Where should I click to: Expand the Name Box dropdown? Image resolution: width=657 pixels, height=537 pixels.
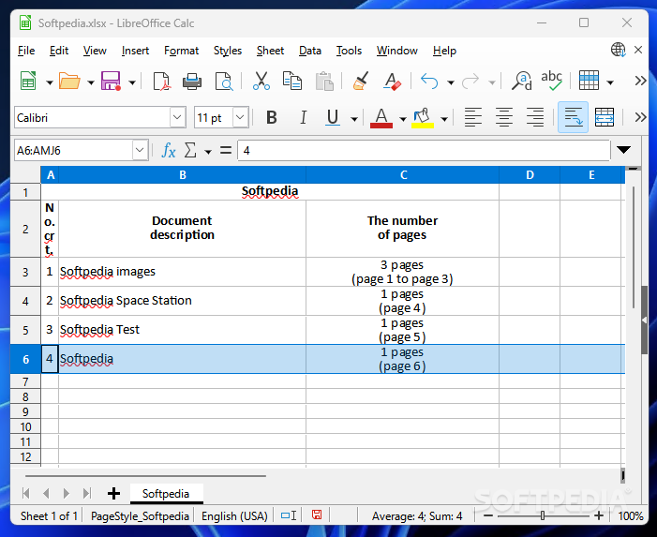coord(140,150)
